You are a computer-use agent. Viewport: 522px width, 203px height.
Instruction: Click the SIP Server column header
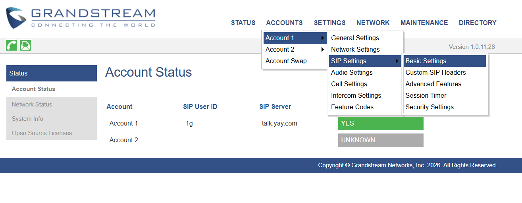click(x=275, y=107)
